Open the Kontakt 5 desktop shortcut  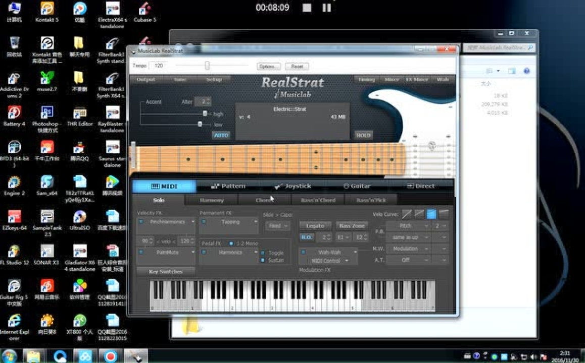47,11
